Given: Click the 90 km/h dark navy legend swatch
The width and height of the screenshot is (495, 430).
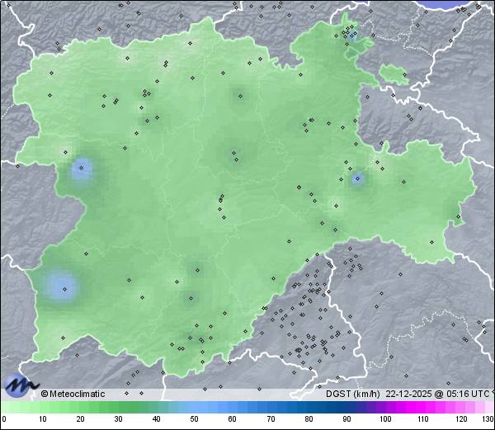Looking at the screenshot, I should (346, 408).
